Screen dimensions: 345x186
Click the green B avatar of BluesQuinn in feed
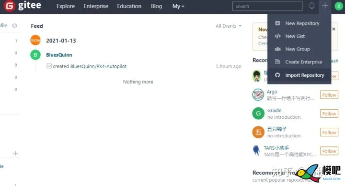[x=35, y=55]
